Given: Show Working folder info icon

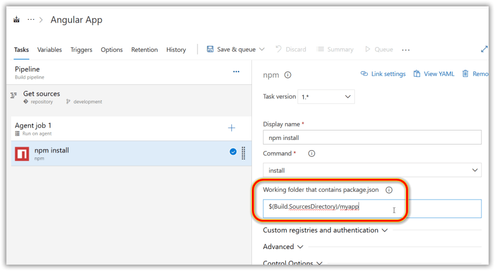Looking at the screenshot, I should point(389,190).
